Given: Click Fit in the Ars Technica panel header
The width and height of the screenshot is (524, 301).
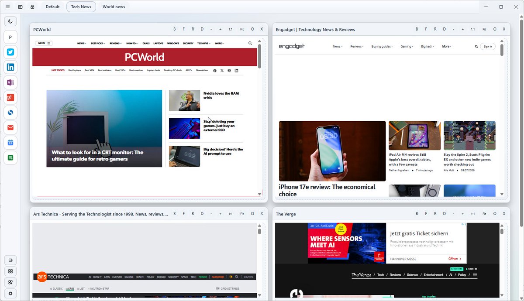Looking at the screenshot, I should pyautogui.click(x=242, y=214).
